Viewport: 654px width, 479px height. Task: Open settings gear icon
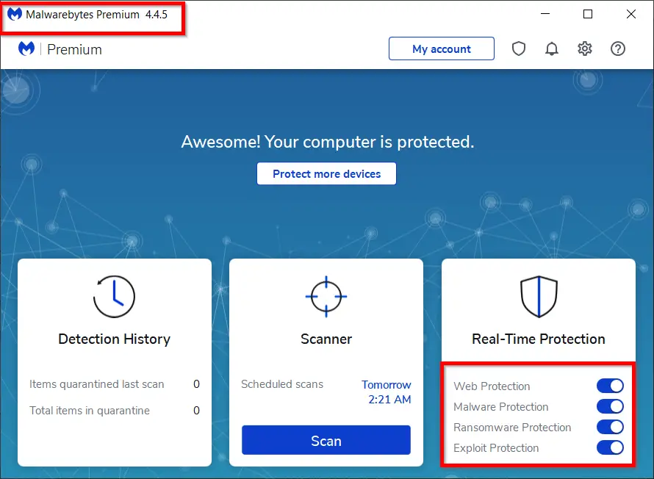(584, 48)
